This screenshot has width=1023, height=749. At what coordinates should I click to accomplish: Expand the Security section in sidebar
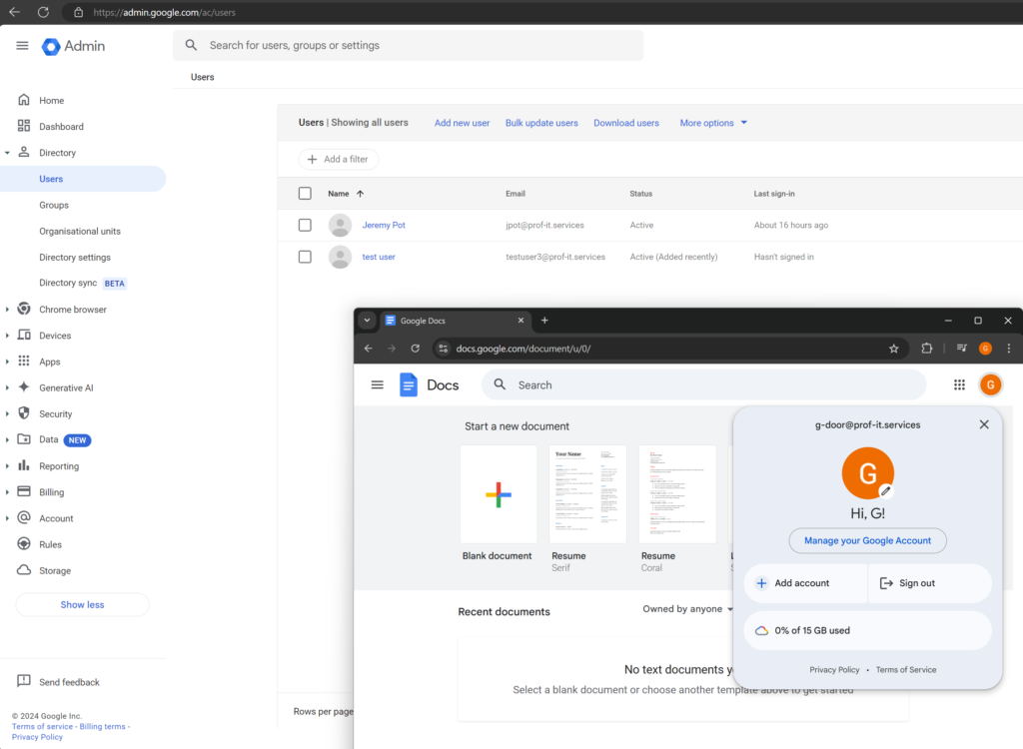coord(8,413)
